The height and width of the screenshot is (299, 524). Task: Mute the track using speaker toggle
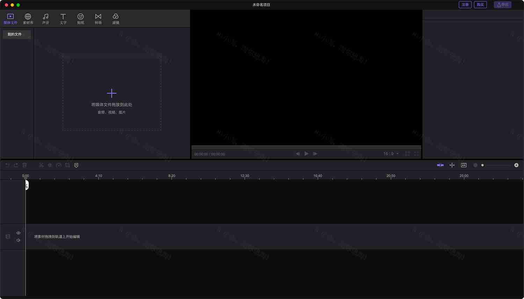(18, 240)
